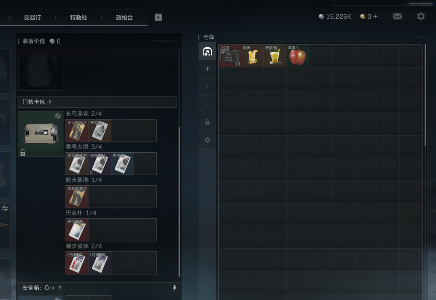Switch to the 改枪台 tab
This screenshot has width=436, height=300.
tap(124, 17)
